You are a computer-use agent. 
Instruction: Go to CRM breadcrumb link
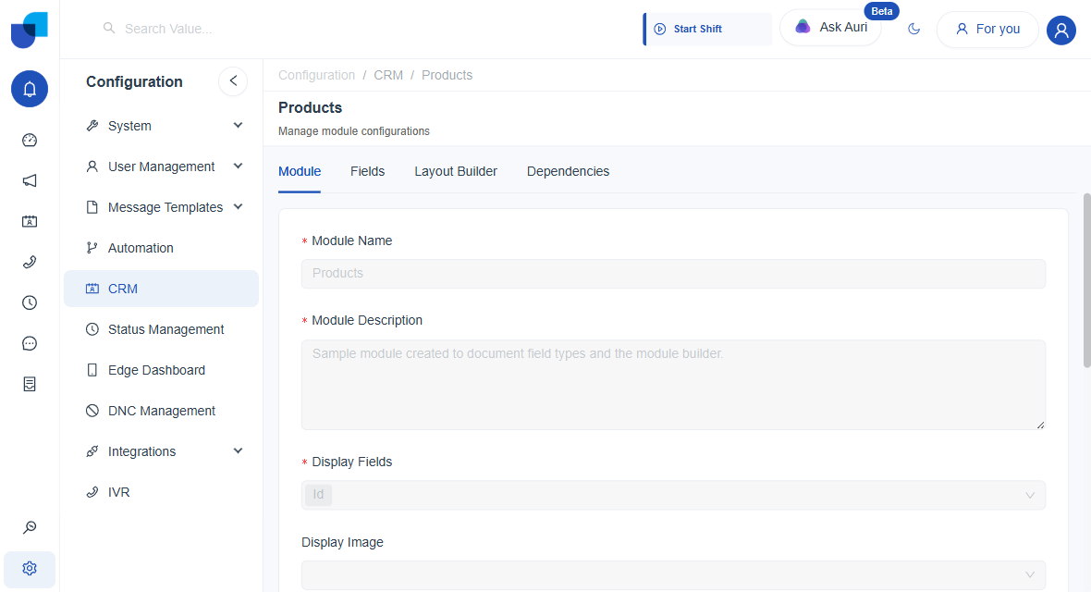(x=388, y=75)
